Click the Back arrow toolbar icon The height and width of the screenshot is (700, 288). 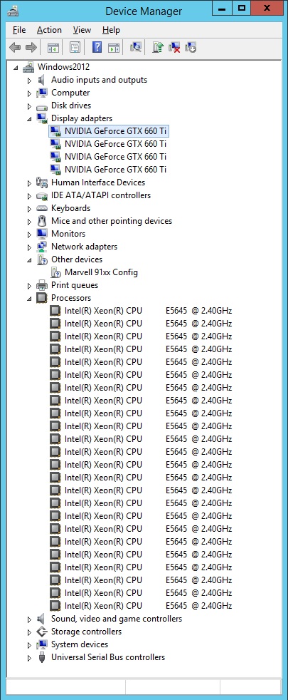tap(15, 47)
